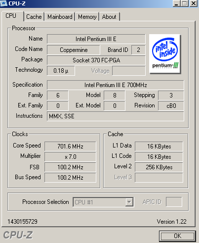The width and height of the screenshot is (199, 243).
Task: Select the CPU tab
Action: coord(12,16)
